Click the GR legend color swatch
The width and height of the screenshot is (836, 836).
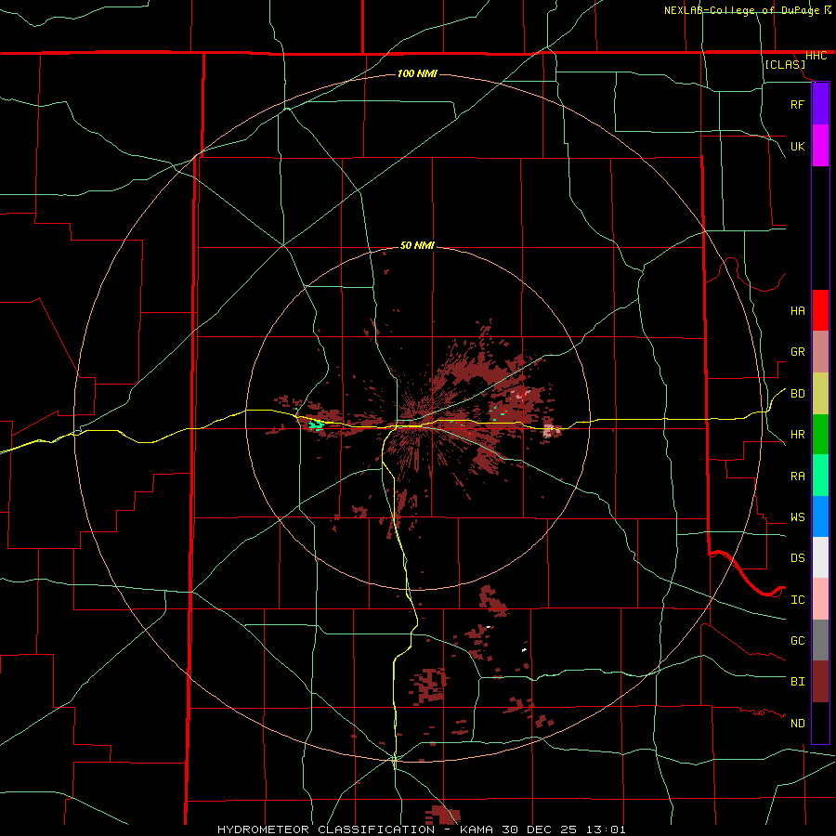pos(820,352)
